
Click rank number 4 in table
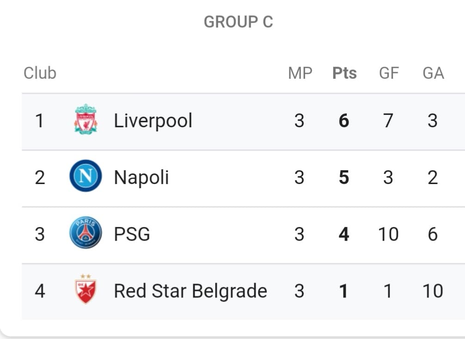(x=40, y=291)
